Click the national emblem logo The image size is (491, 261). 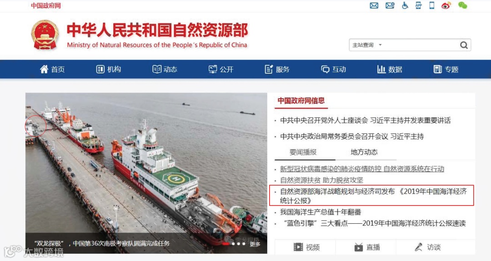[45, 35]
